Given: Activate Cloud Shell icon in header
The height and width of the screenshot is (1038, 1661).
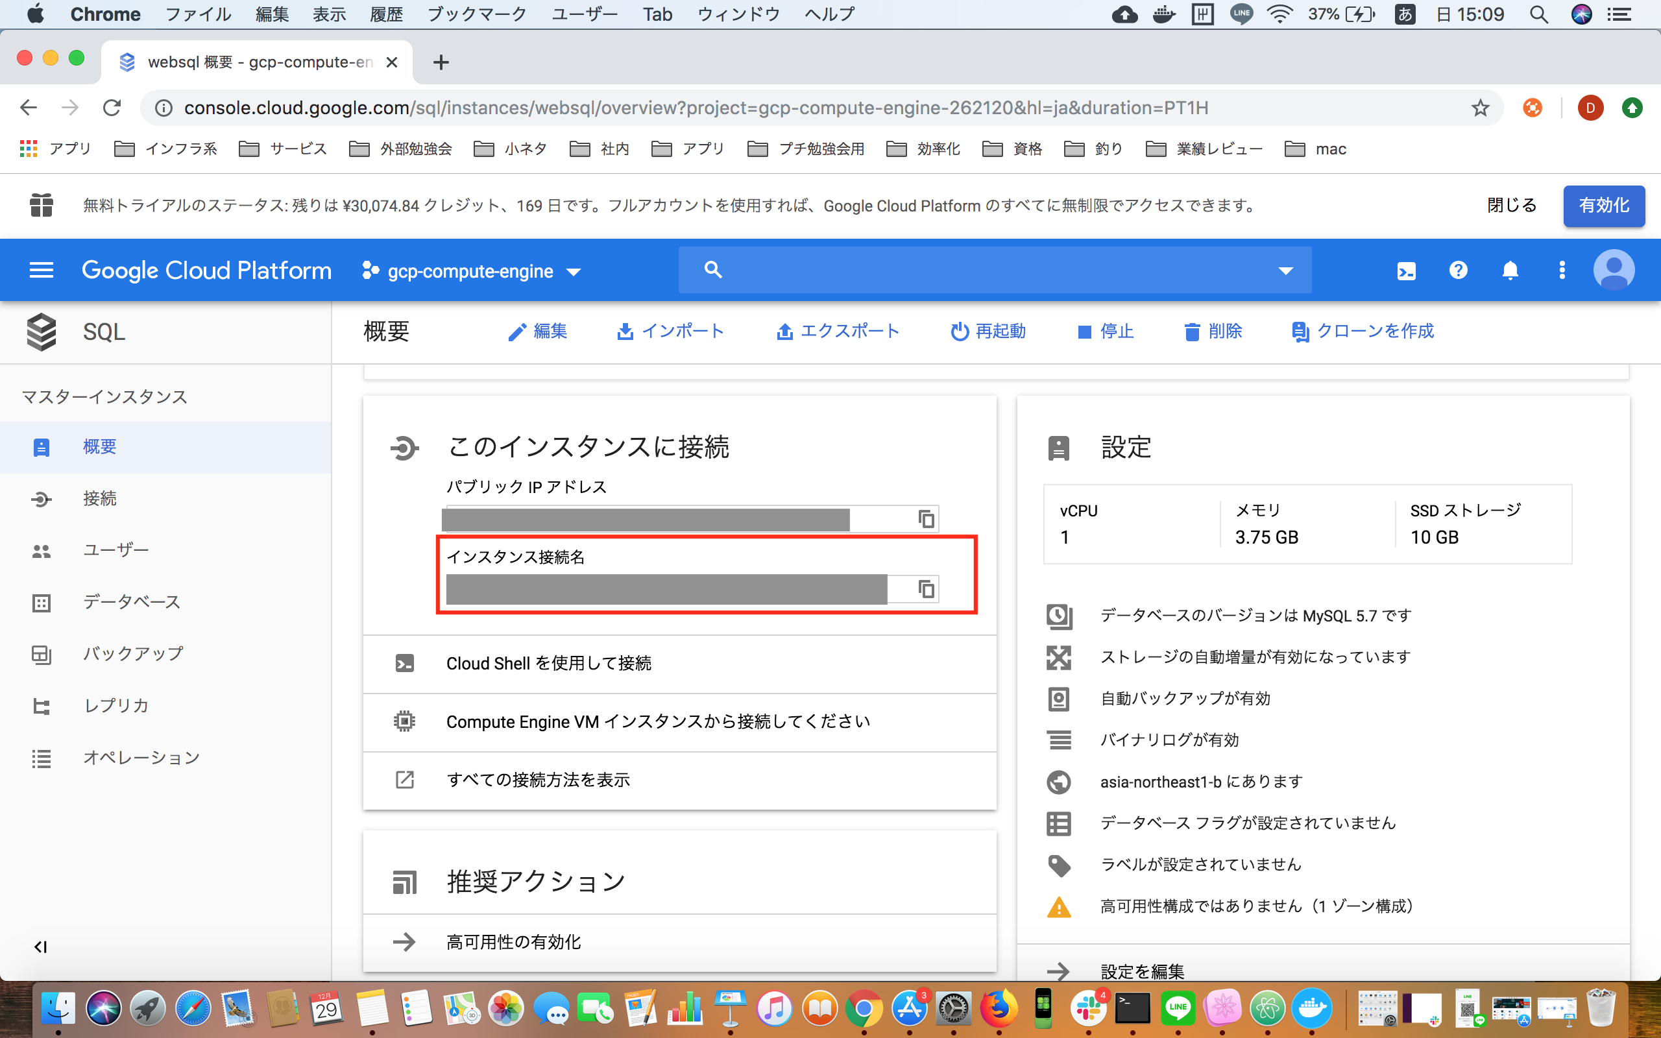Looking at the screenshot, I should pos(1405,271).
